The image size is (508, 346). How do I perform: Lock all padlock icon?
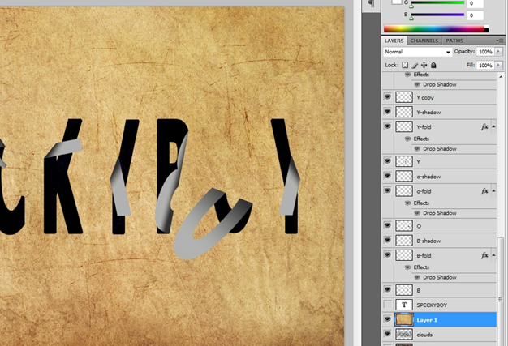433,66
